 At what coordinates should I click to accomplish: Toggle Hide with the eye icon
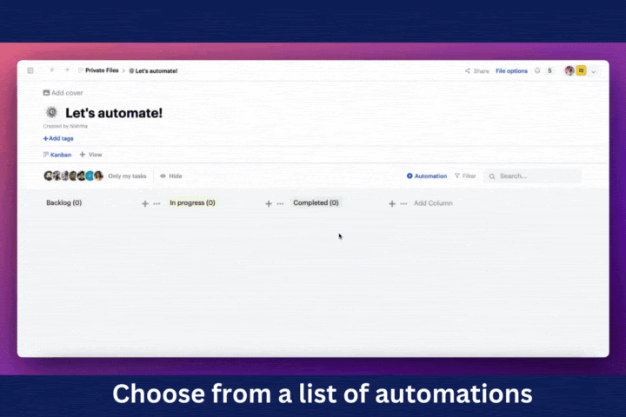coord(170,175)
